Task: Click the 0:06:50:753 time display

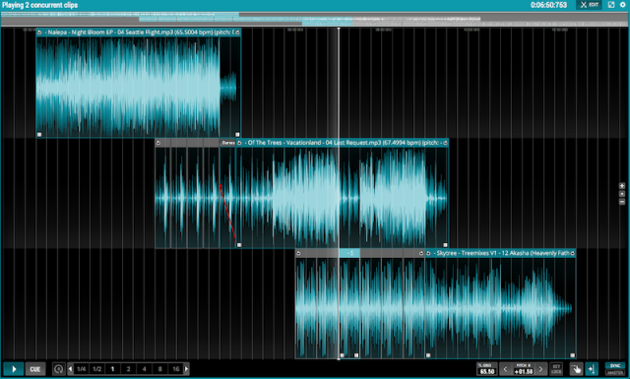Action: [x=548, y=5]
